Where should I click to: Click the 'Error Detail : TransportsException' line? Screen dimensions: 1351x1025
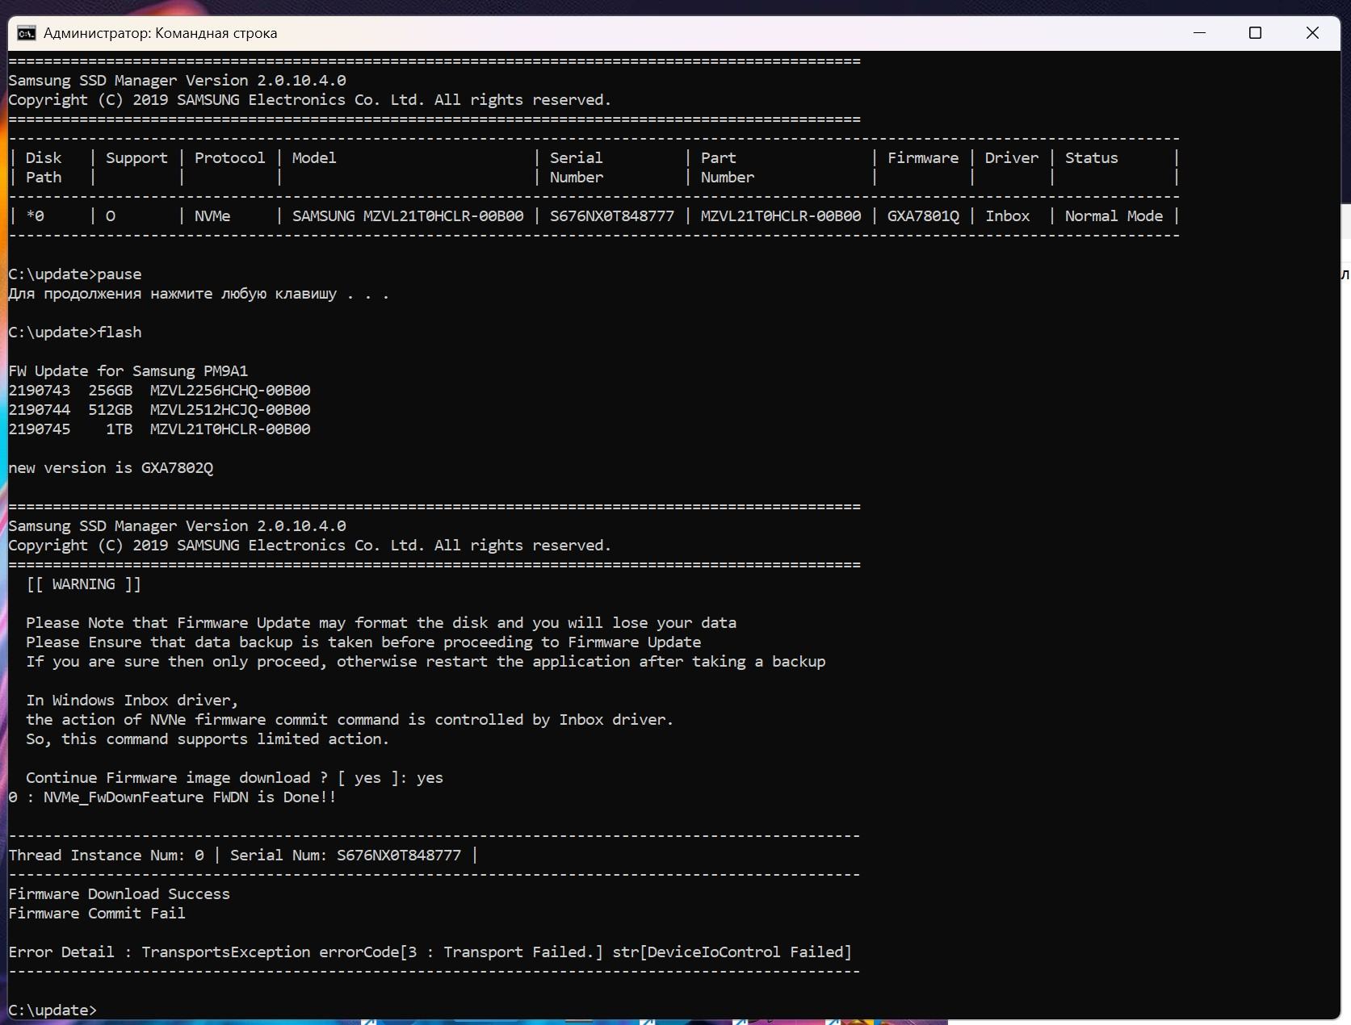tap(430, 952)
